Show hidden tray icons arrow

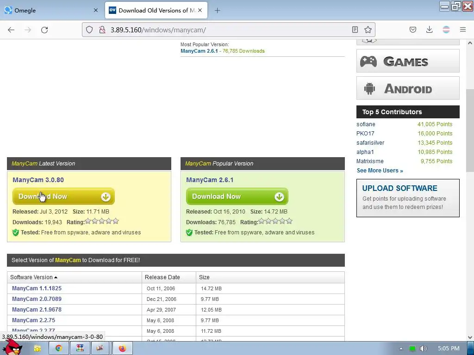point(401,349)
